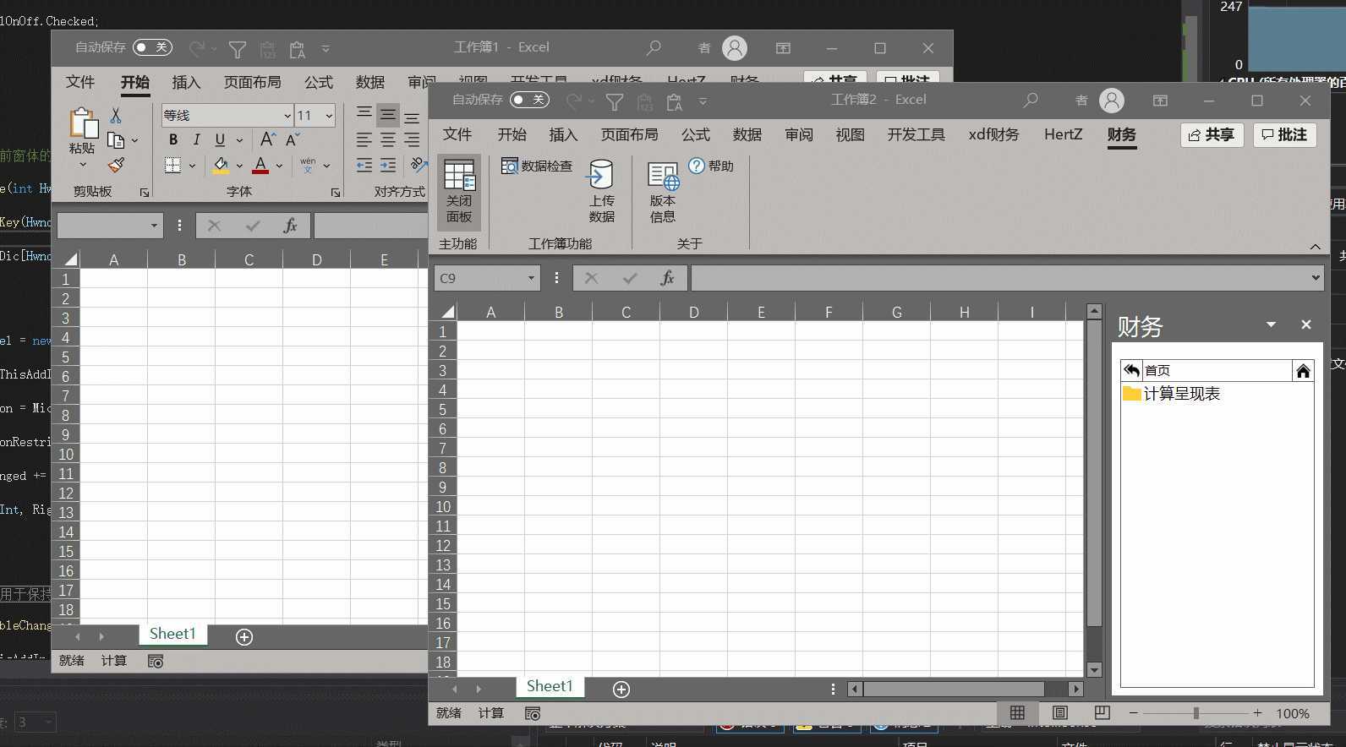This screenshot has height=747, width=1346.
Task: Click the C9 name box in 工作簿2
Action: [x=479, y=278]
